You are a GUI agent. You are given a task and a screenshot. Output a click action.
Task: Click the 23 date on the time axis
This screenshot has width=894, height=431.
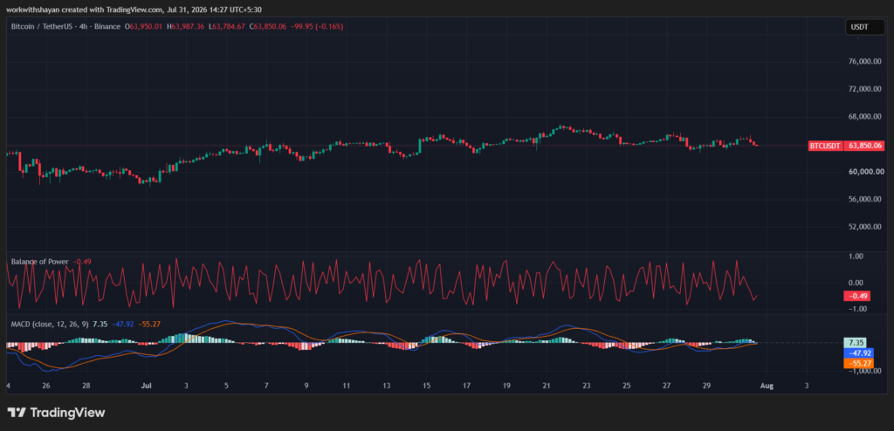point(587,386)
